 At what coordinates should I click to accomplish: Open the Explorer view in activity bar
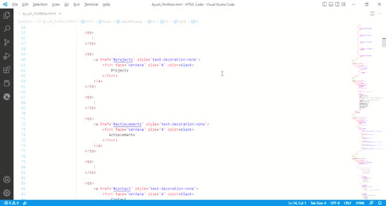7,15
